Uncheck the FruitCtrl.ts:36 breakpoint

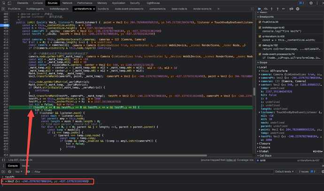tap(260, 22)
